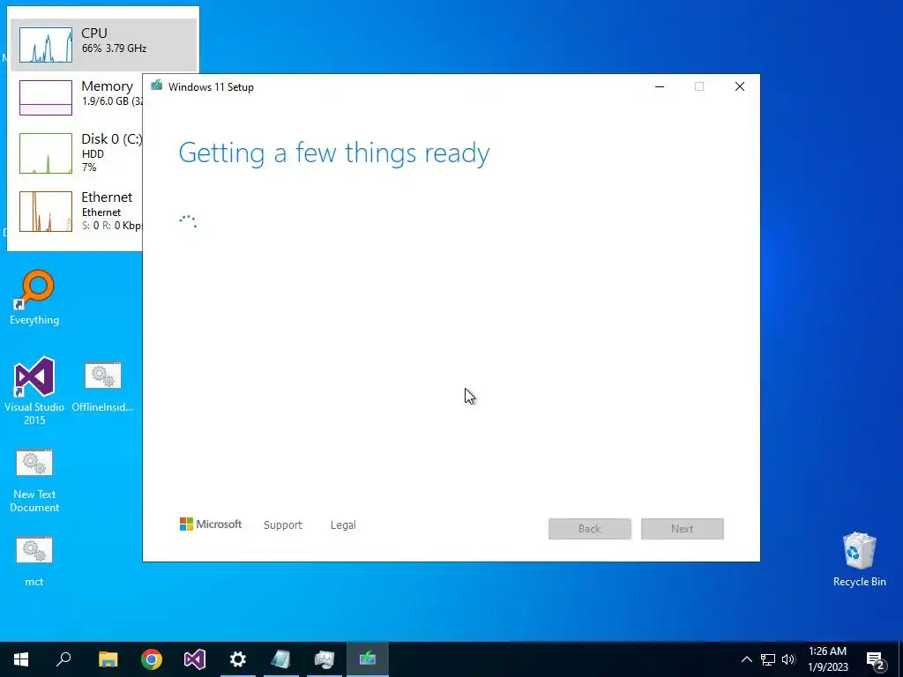Screen dimensions: 903x677
Task: Switch to Task Manager in the taskbar
Action: pos(325,659)
